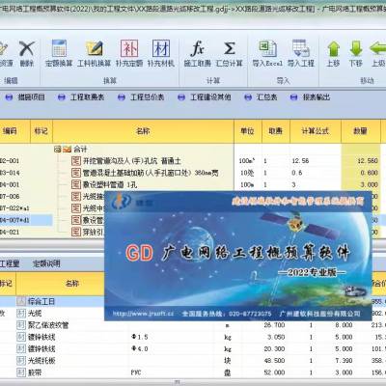
Task: Select the 开挖管道沟及人(手)孔坑 普通土 row
Action: coord(132,161)
